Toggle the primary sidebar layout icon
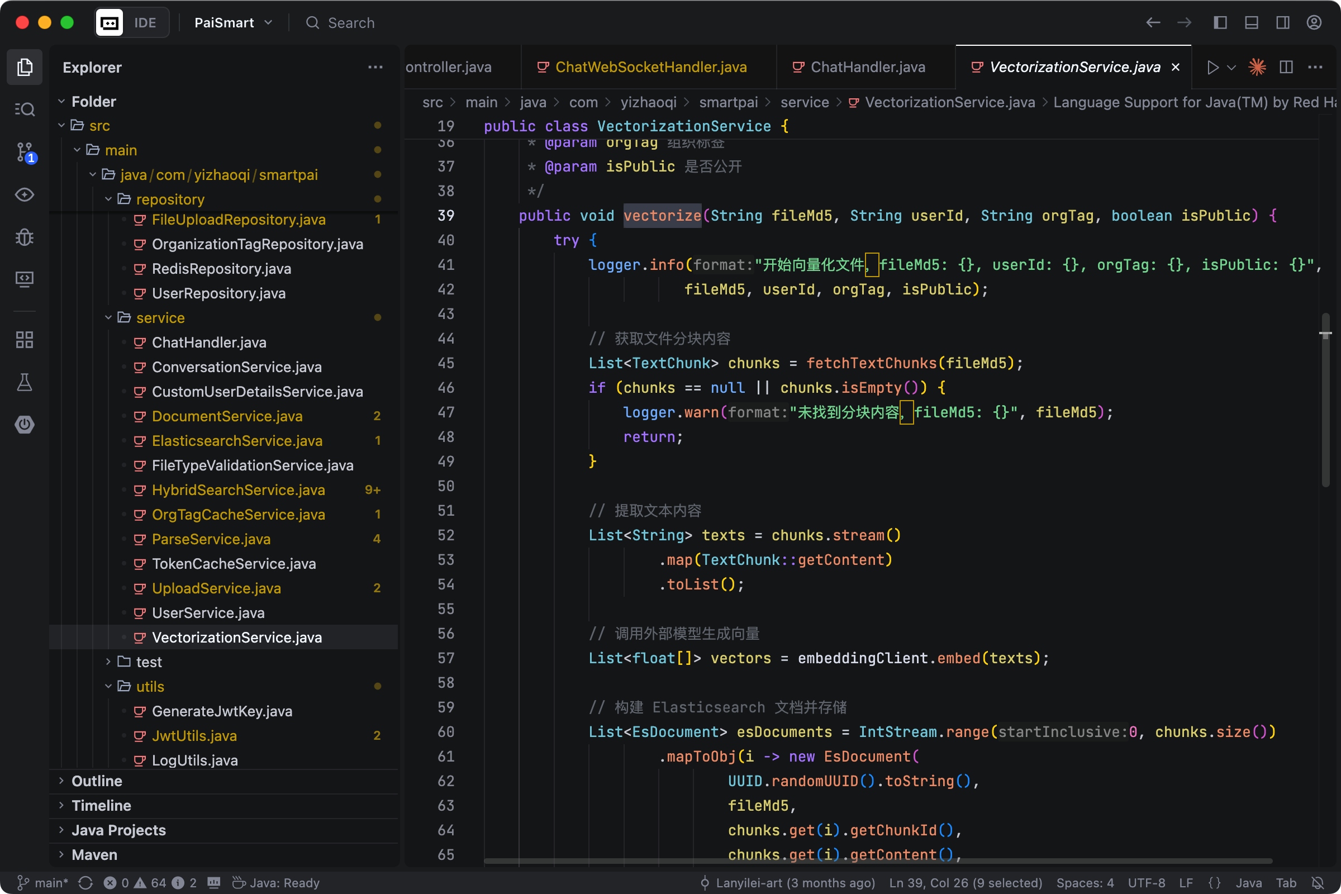This screenshot has width=1341, height=894. point(1220,23)
